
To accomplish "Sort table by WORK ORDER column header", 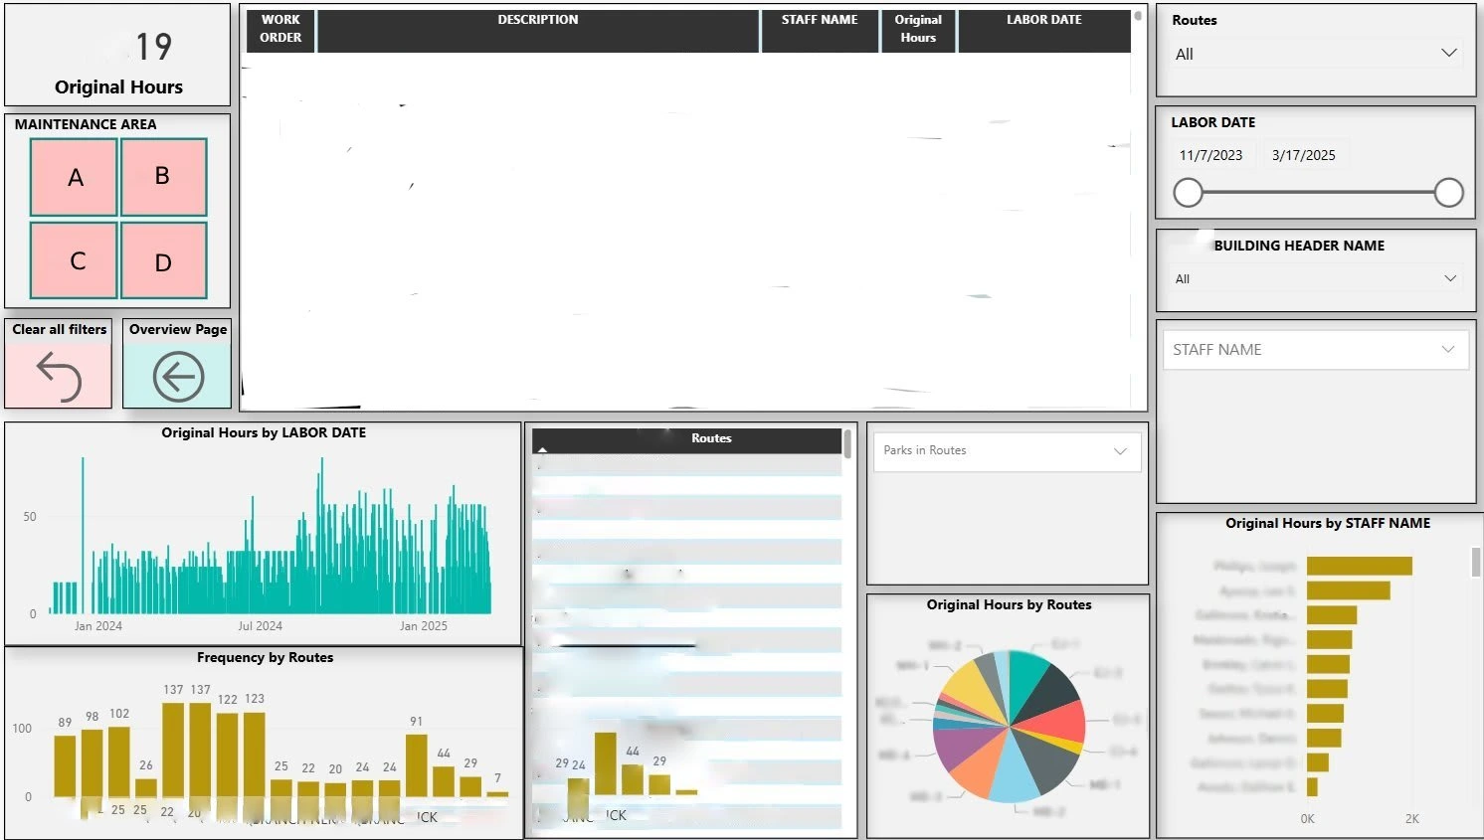I will click(x=280, y=29).
